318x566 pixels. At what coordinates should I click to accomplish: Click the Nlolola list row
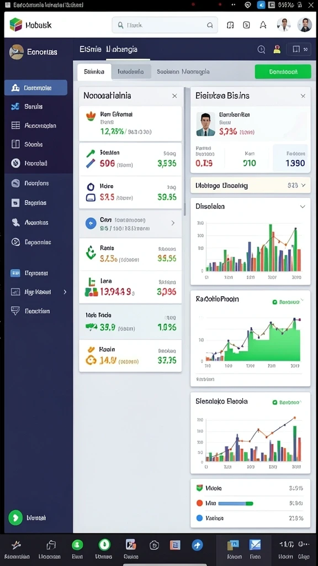tap(250, 488)
